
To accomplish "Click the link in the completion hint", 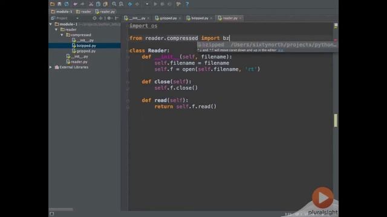I will (281, 50).
